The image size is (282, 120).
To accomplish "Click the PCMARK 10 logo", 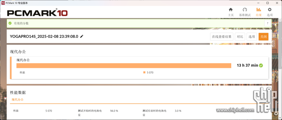I will 37,13.
